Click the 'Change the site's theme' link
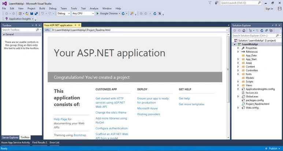 [x=111, y=113]
